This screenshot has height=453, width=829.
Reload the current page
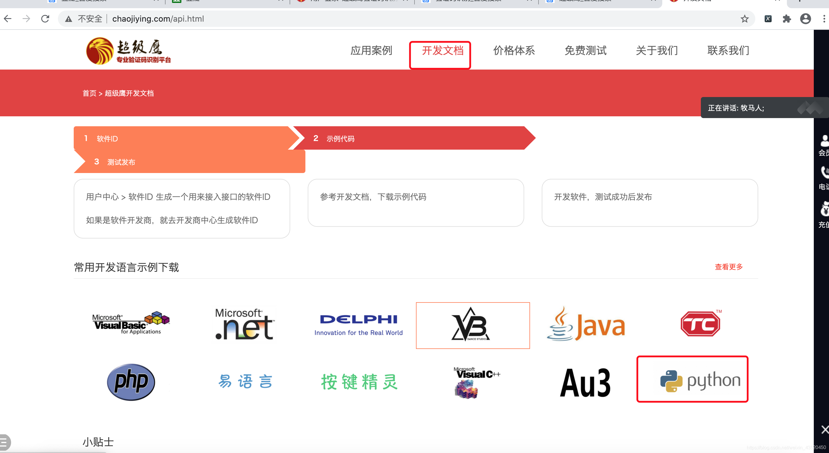pos(45,19)
